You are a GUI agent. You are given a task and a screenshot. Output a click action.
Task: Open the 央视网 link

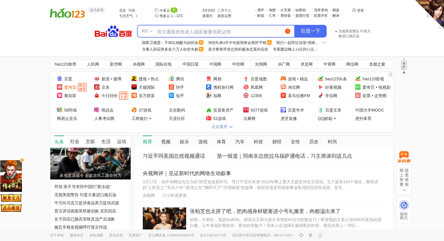[139, 64]
